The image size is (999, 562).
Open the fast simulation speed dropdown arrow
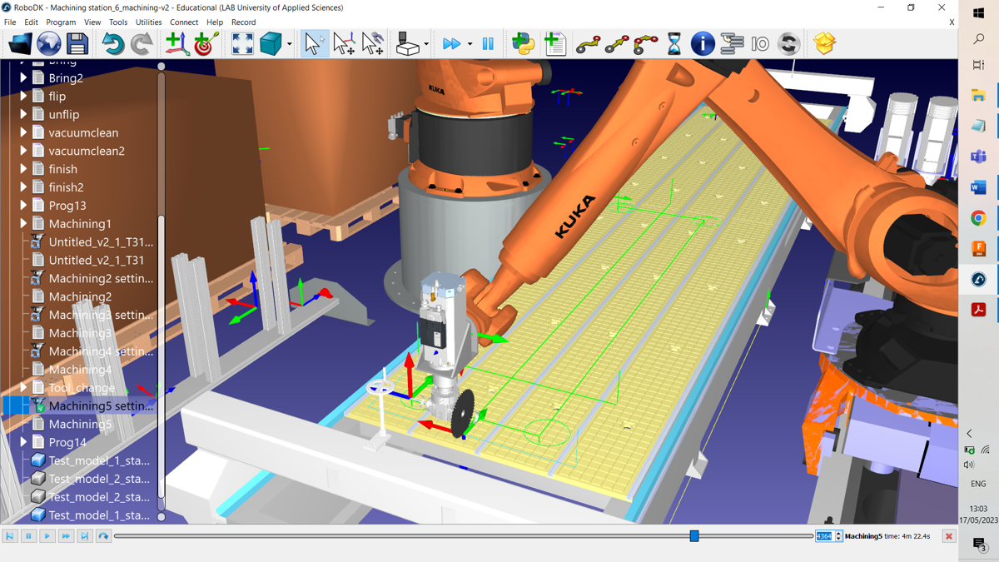(470, 45)
